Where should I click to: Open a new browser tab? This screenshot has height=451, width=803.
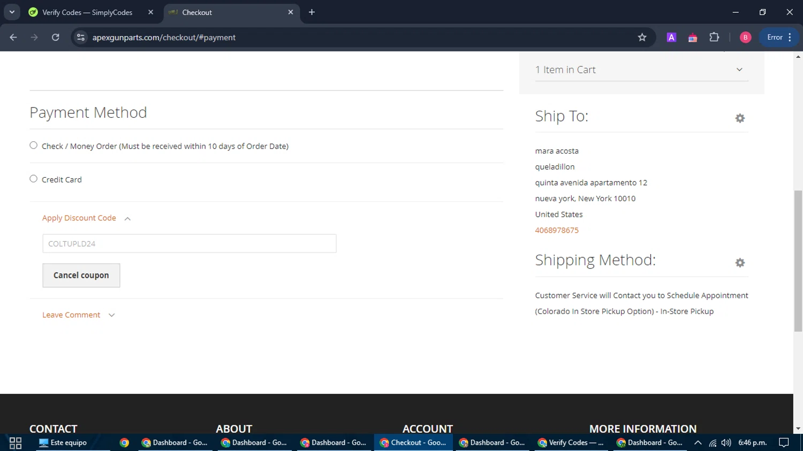pyautogui.click(x=312, y=12)
